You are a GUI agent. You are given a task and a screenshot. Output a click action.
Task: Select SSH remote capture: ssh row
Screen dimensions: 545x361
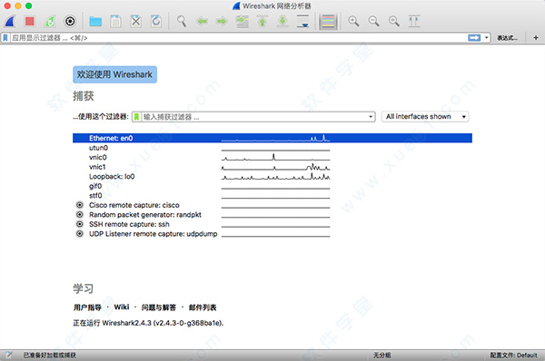[129, 224]
